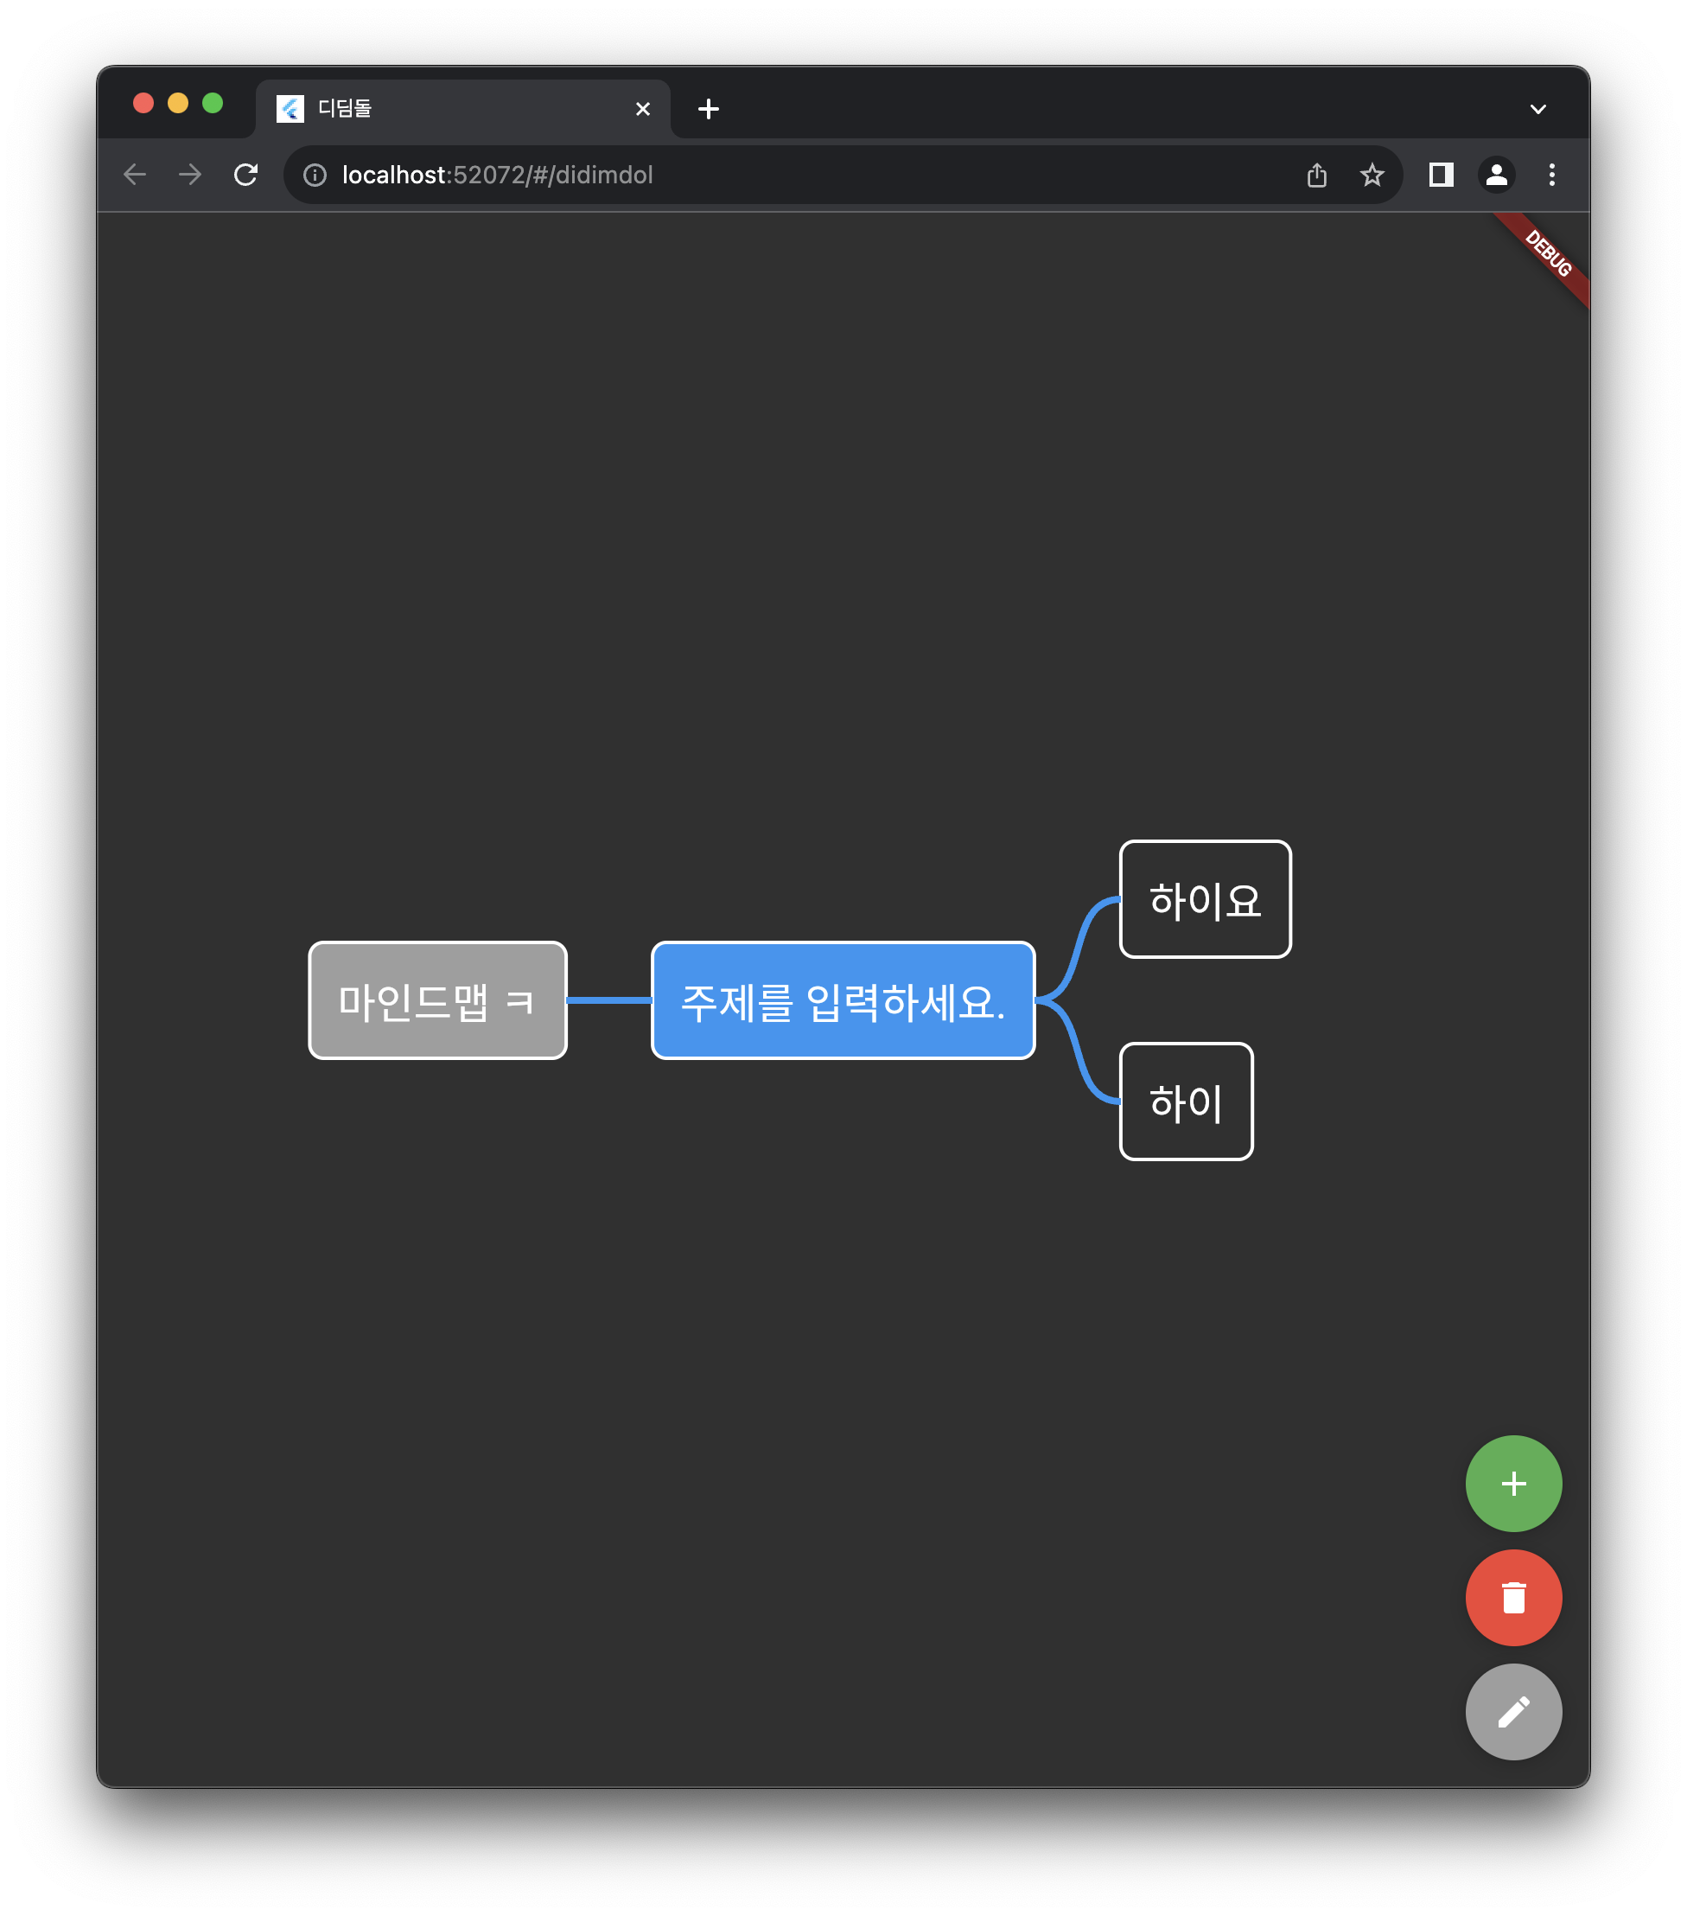Open a new tab with plus
This screenshot has height=1916, width=1687.
click(x=709, y=109)
